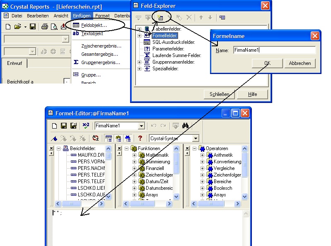Expand Spezialfelder node in Feld-Explorer
This screenshot has height=246, width=331.
coord(139,69)
